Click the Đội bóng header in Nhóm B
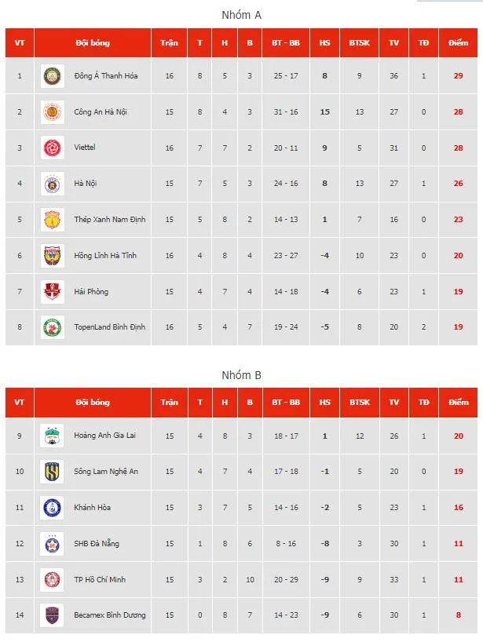 click(x=93, y=403)
